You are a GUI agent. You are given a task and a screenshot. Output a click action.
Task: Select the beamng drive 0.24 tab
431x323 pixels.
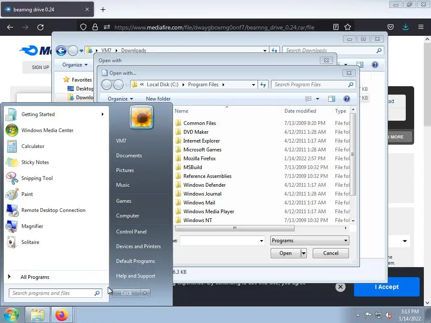47,10
